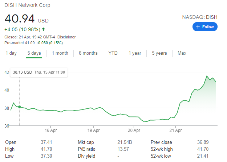The height and width of the screenshot is (162, 227).
Task: Click the chart peak on 21 Apr
Action: pyautogui.click(x=207, y=76)
